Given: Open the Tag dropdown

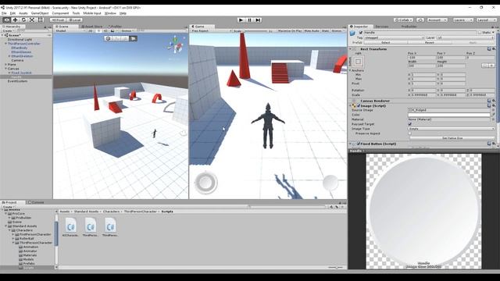Looking at the screenshot, I should coord(395,37).
